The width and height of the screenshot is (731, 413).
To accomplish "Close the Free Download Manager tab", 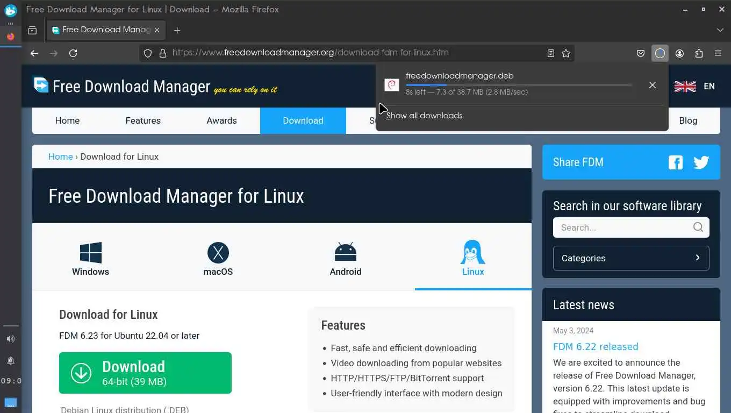I will point(157,30).
